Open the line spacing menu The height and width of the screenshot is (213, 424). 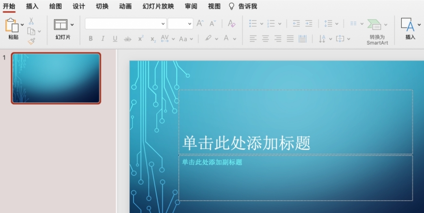[331, 24]
